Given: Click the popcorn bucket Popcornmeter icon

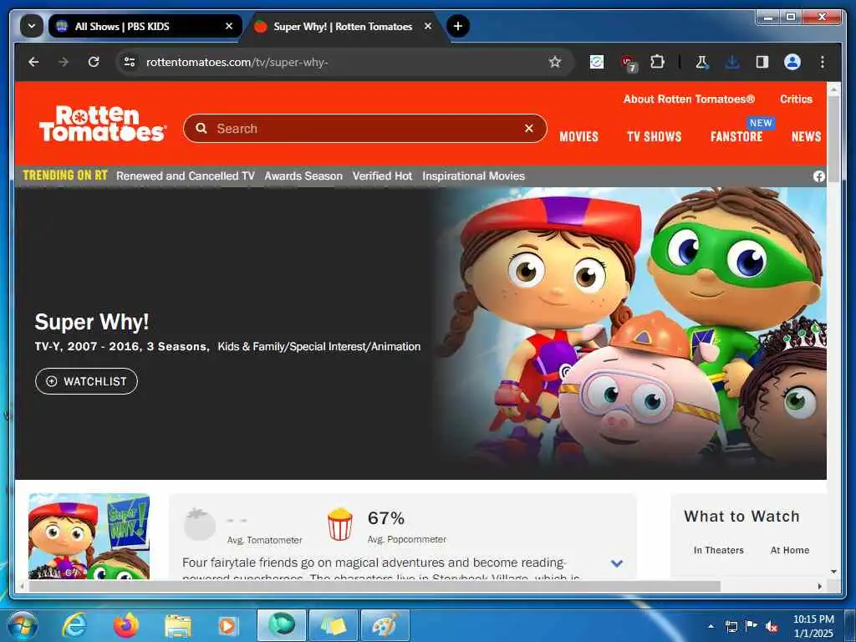Looking at the screenshot, I should [339, 524].
